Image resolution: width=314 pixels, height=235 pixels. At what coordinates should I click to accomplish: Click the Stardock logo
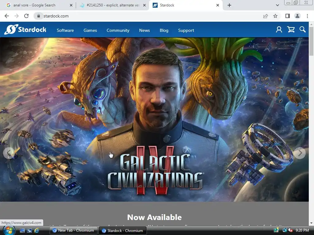coord(25,30)
